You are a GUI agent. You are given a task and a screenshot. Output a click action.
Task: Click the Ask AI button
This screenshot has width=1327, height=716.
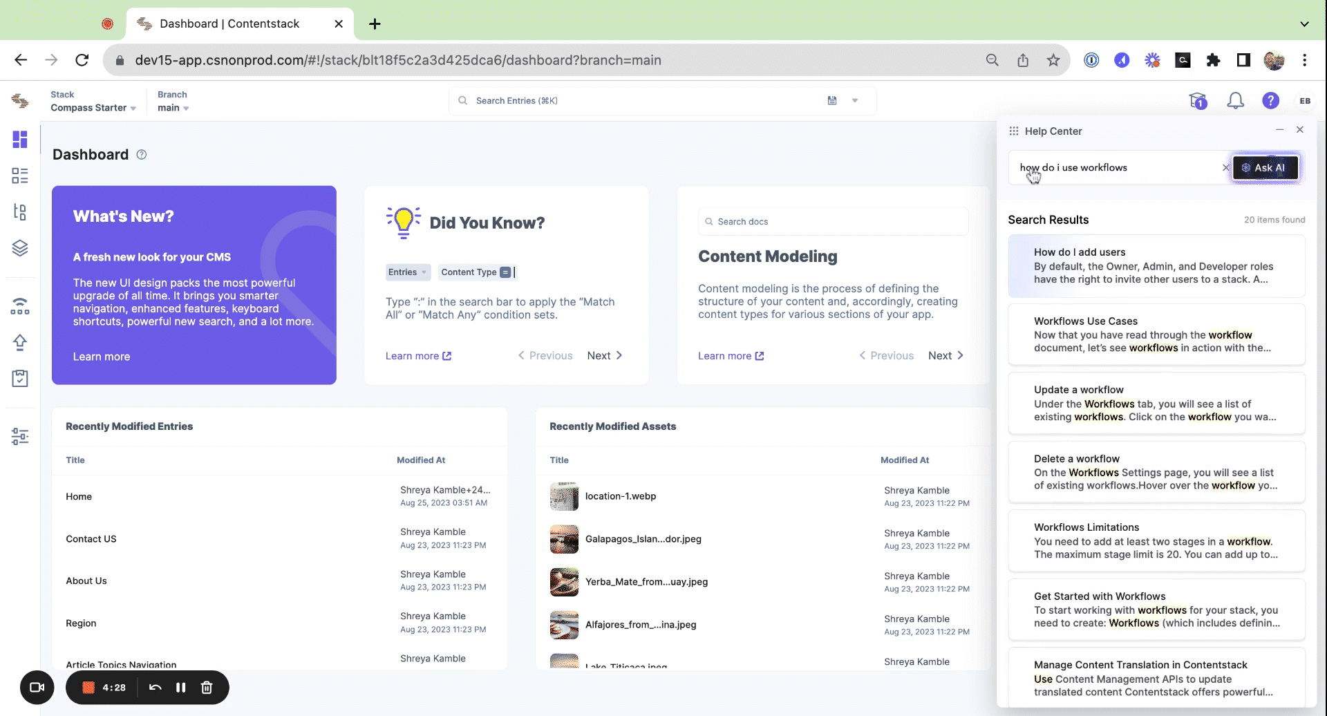[x=1265, y=167]
